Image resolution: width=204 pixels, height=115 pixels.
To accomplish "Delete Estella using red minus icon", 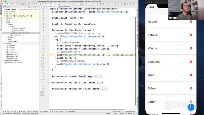I will (x=191, y=35).
